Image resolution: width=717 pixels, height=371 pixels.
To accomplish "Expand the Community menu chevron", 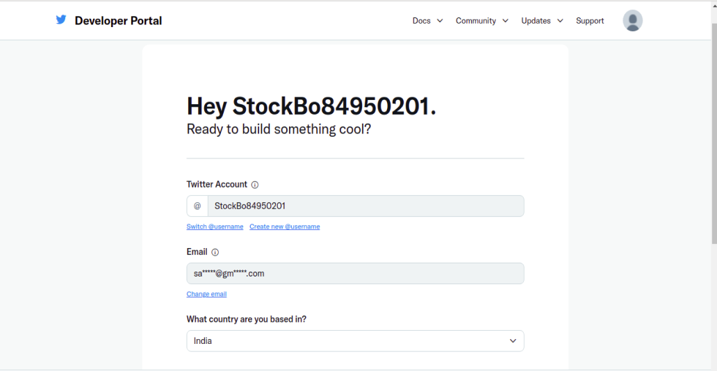I will pos(505,21).
